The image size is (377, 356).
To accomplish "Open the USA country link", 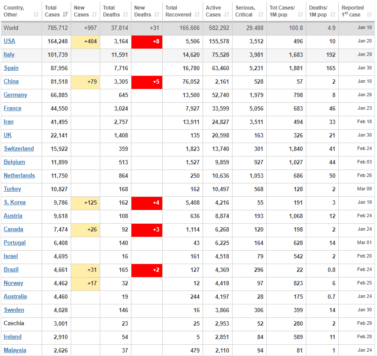I will tap(10, 41).
